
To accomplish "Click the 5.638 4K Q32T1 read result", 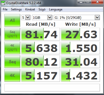I will pyautogui.click(x=41, y=48).
